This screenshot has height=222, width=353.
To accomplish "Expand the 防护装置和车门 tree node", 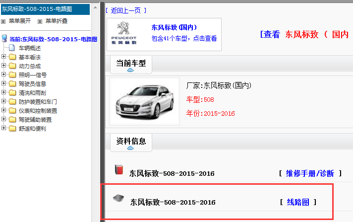I will (x=3, y=101).
